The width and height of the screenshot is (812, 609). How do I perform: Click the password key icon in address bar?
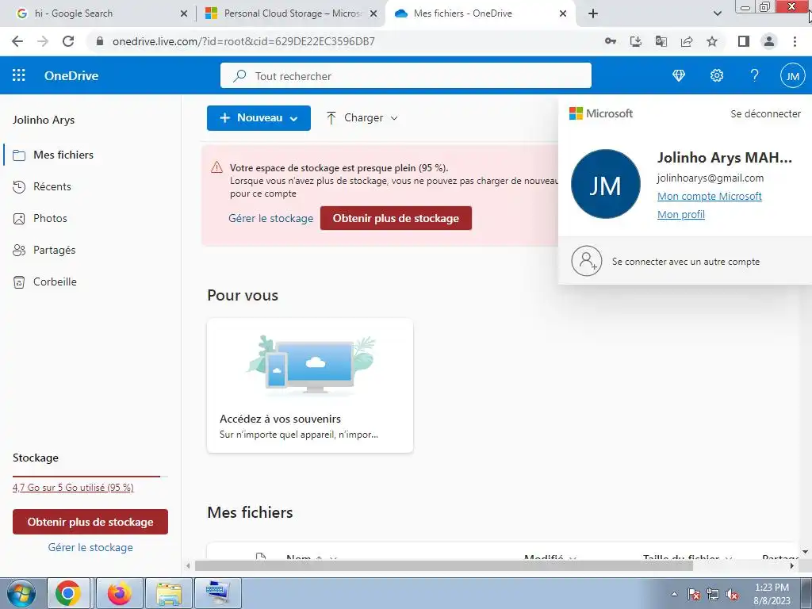(611, 41)
